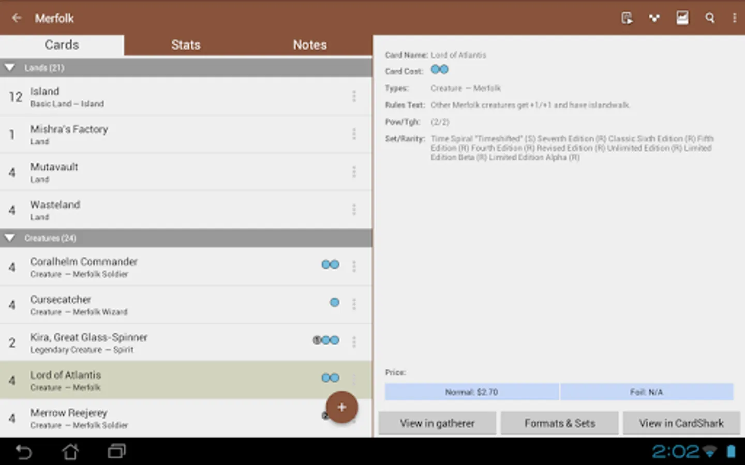
Task: Switch to the Notes tab
Action: (x=310, y=45)
